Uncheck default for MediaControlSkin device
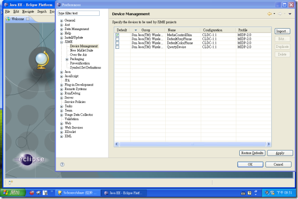The width and height of the screenshot is (298, 199). [117, 35]
